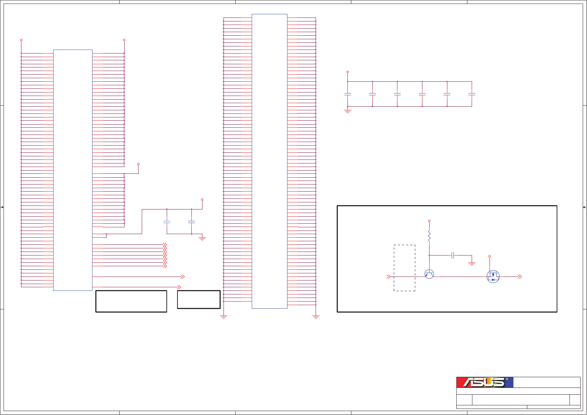Click the power node above the resistor

[429, 221]
